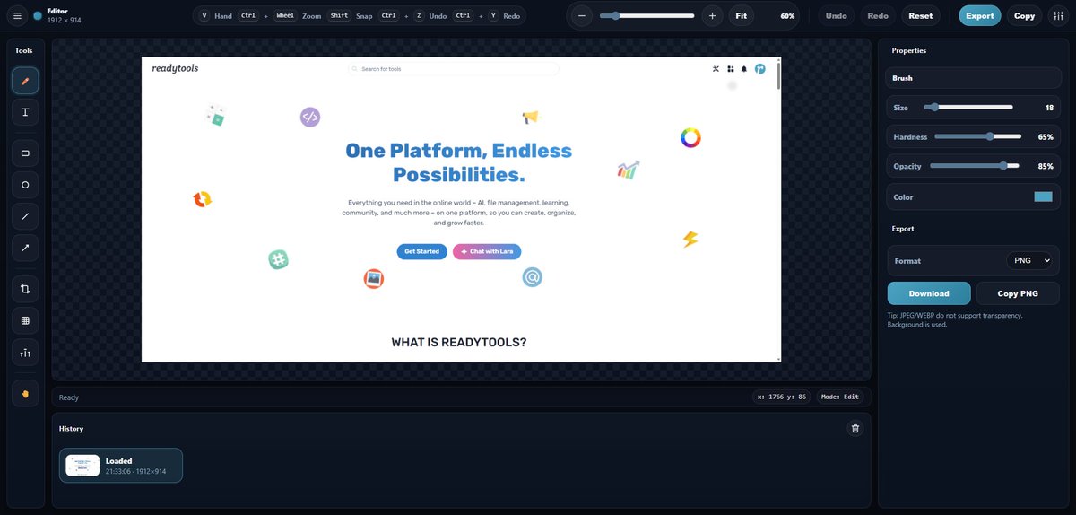This screenshot has width=1076, height=515.
Task: Click the apps grid icon in readytools header
Action: tap(731, 68)
